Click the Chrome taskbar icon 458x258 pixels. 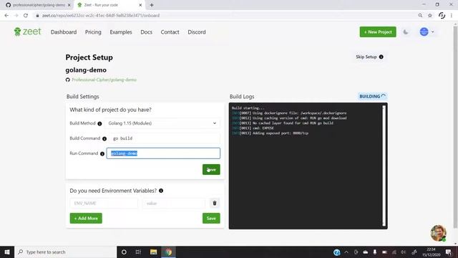[169, 252]
